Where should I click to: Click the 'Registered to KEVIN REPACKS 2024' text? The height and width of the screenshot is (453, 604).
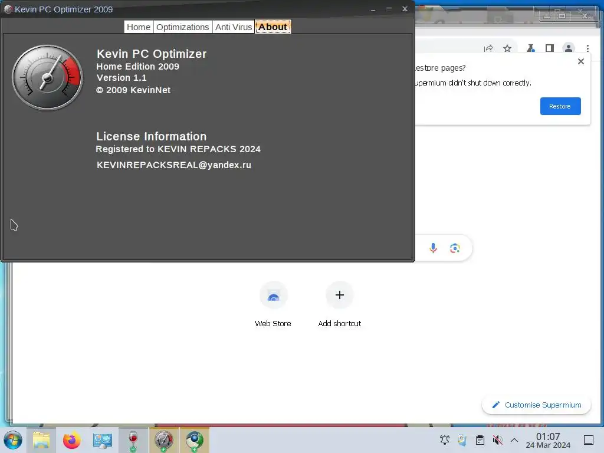[178, 149]
